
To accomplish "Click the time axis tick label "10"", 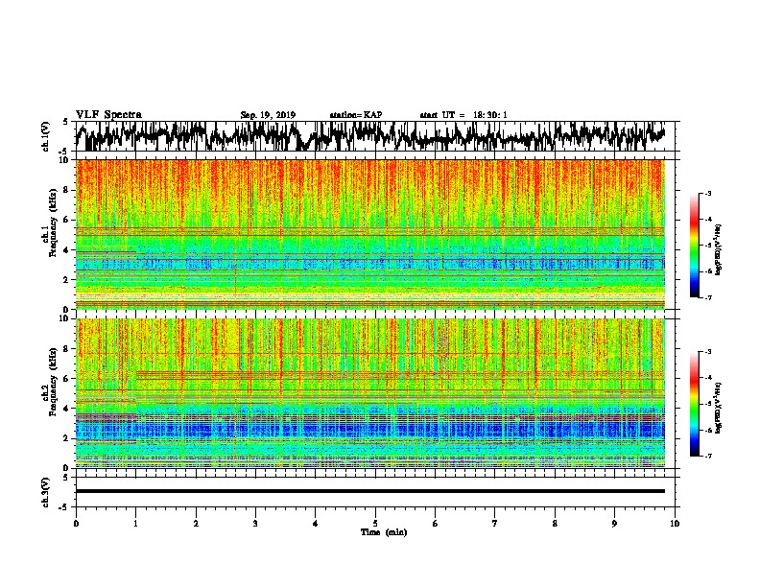I will tap(675, 524).
